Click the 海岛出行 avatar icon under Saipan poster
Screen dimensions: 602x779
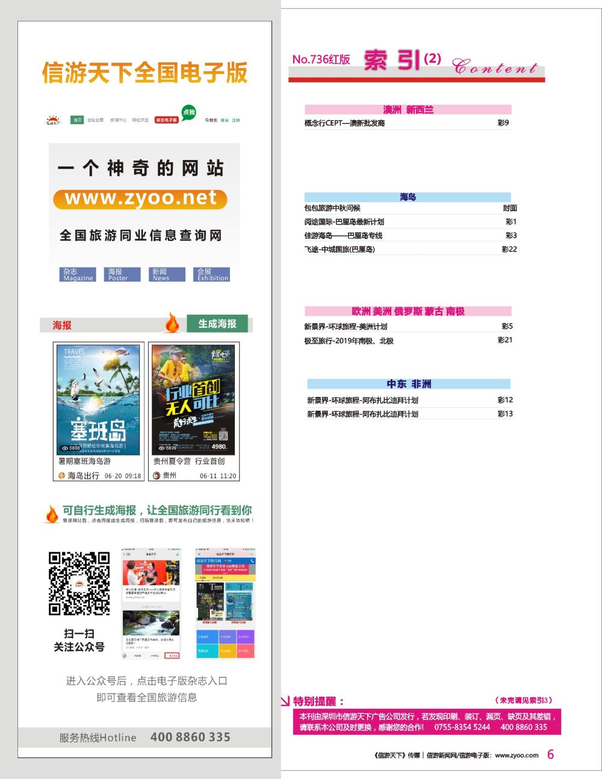point(61,475)
